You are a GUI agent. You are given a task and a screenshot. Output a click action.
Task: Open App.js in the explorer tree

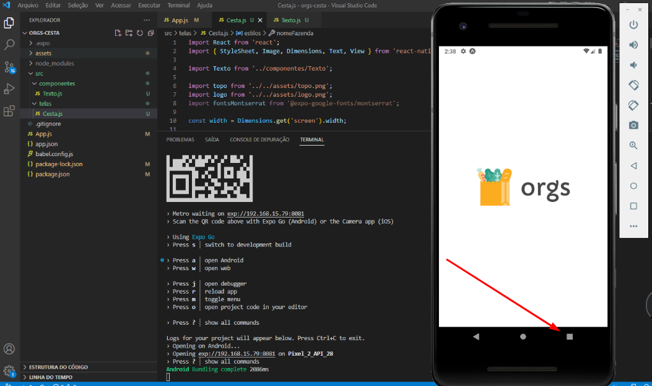(89, 134)
